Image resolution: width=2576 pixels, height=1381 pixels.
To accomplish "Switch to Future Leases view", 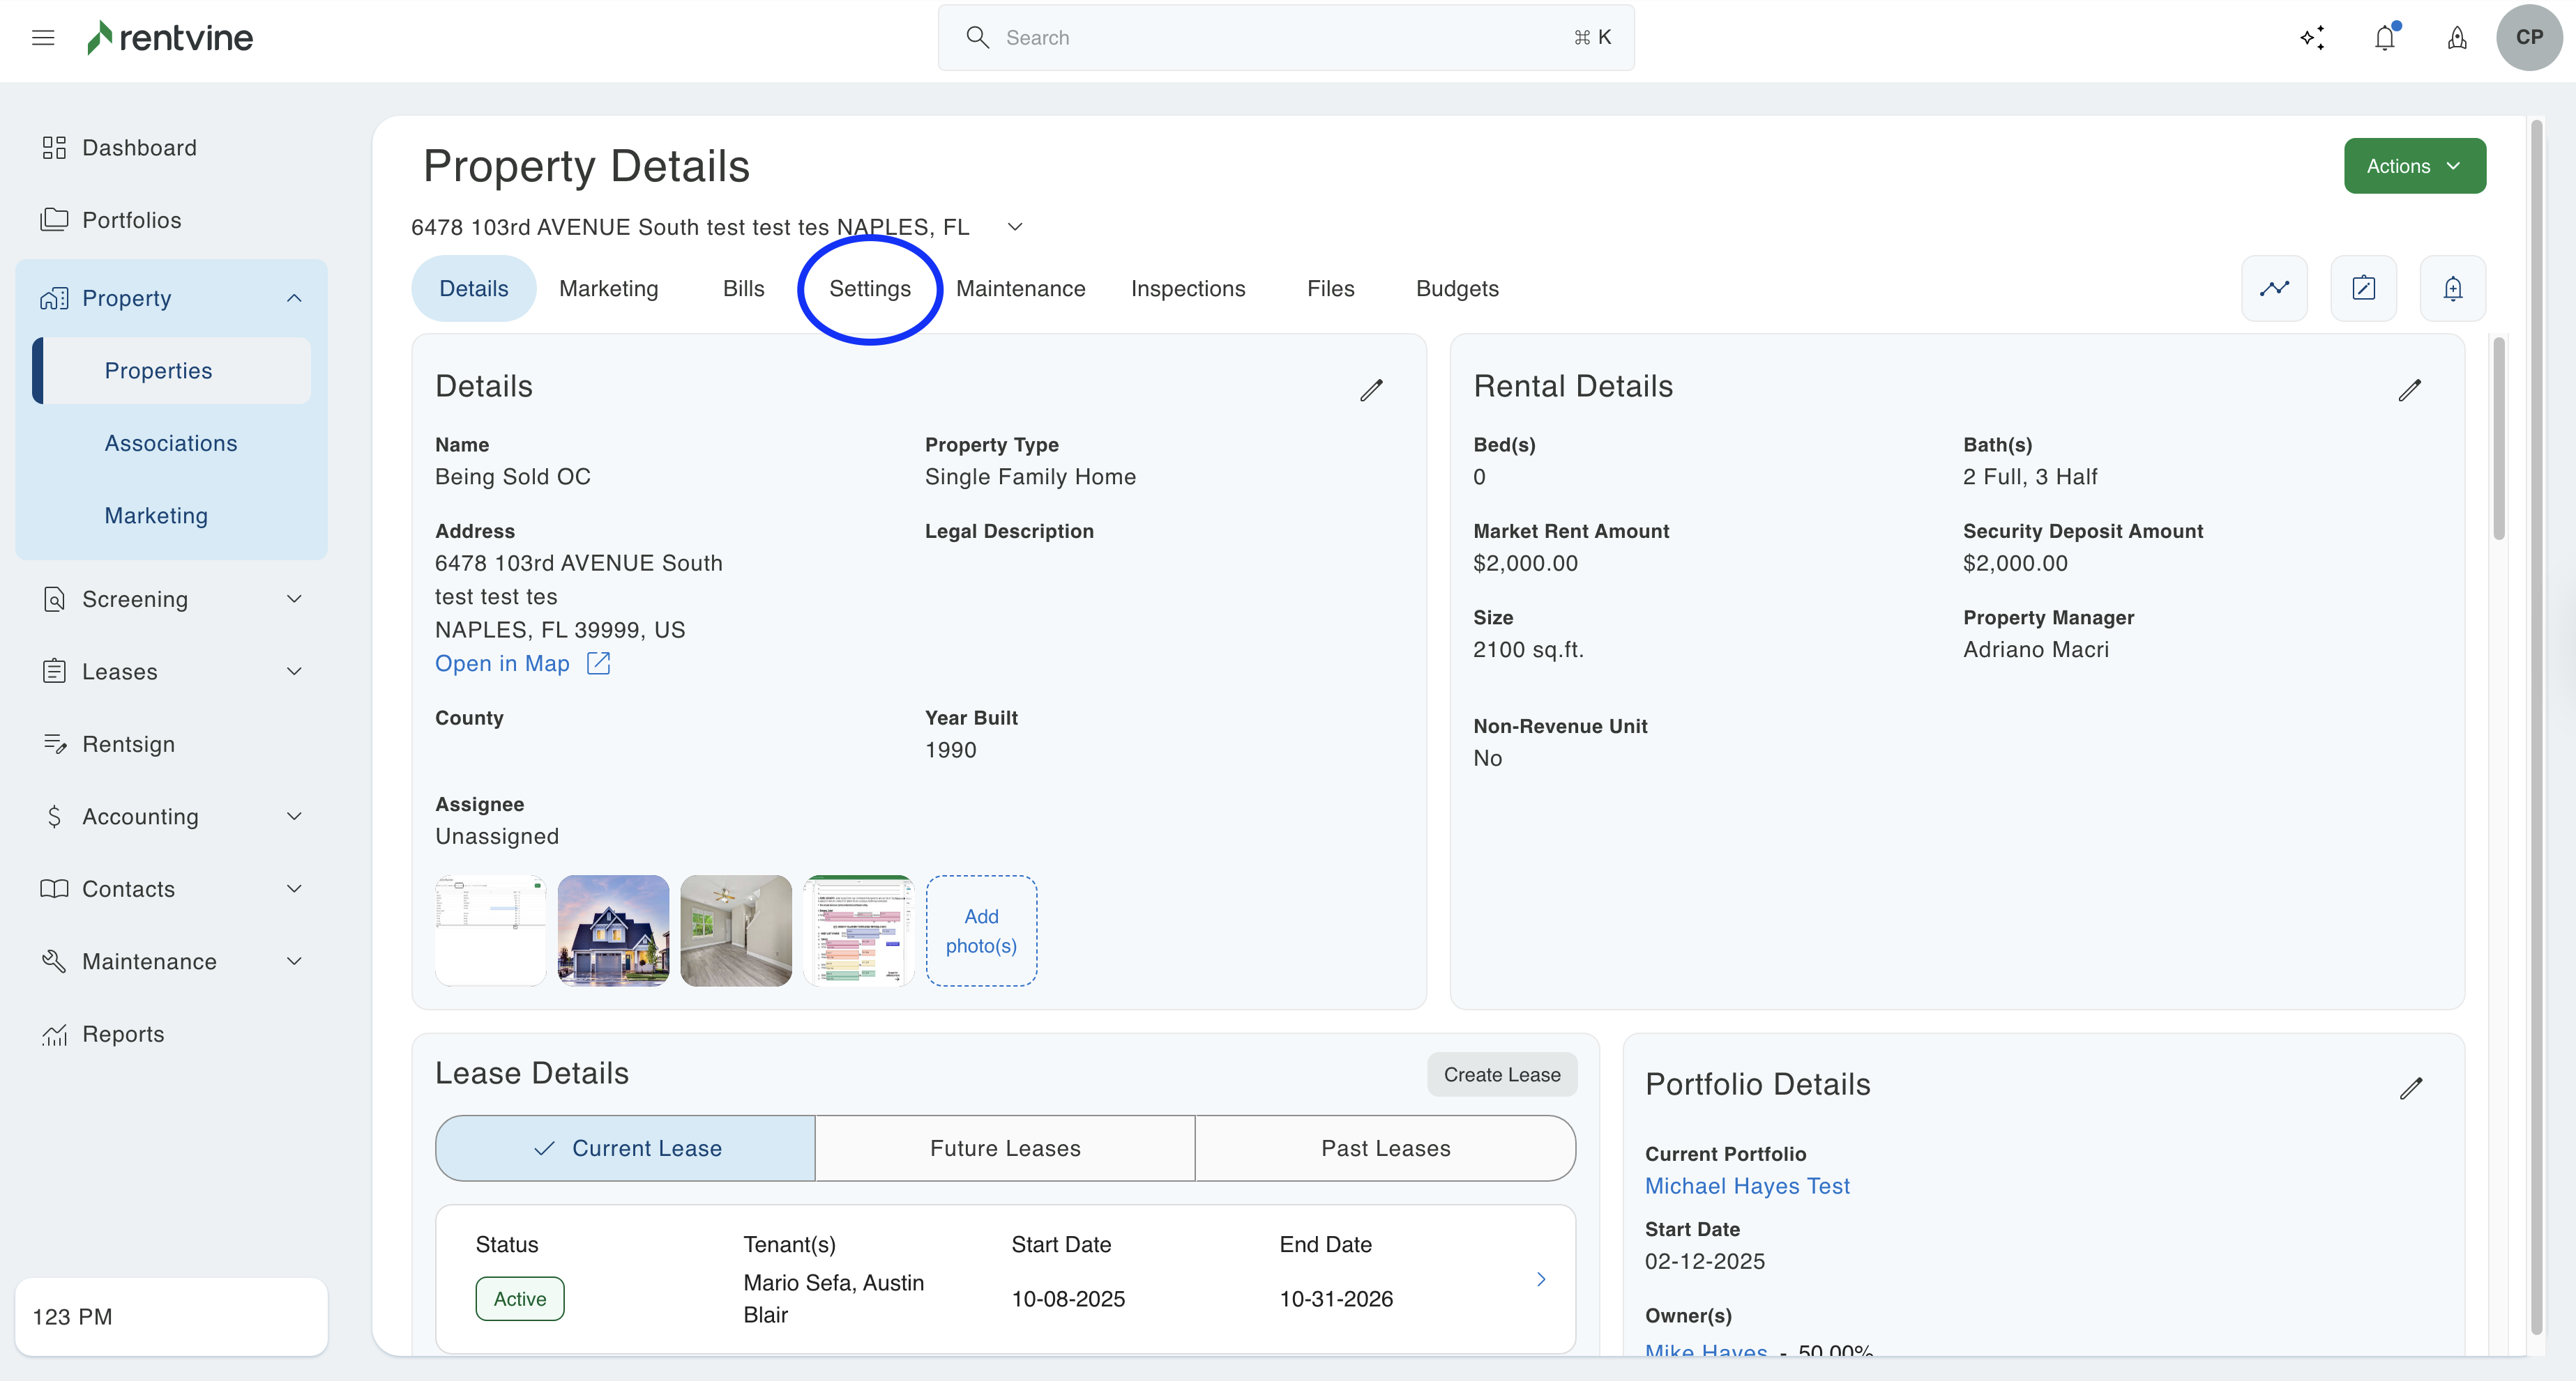I will pos(1005,1148).
